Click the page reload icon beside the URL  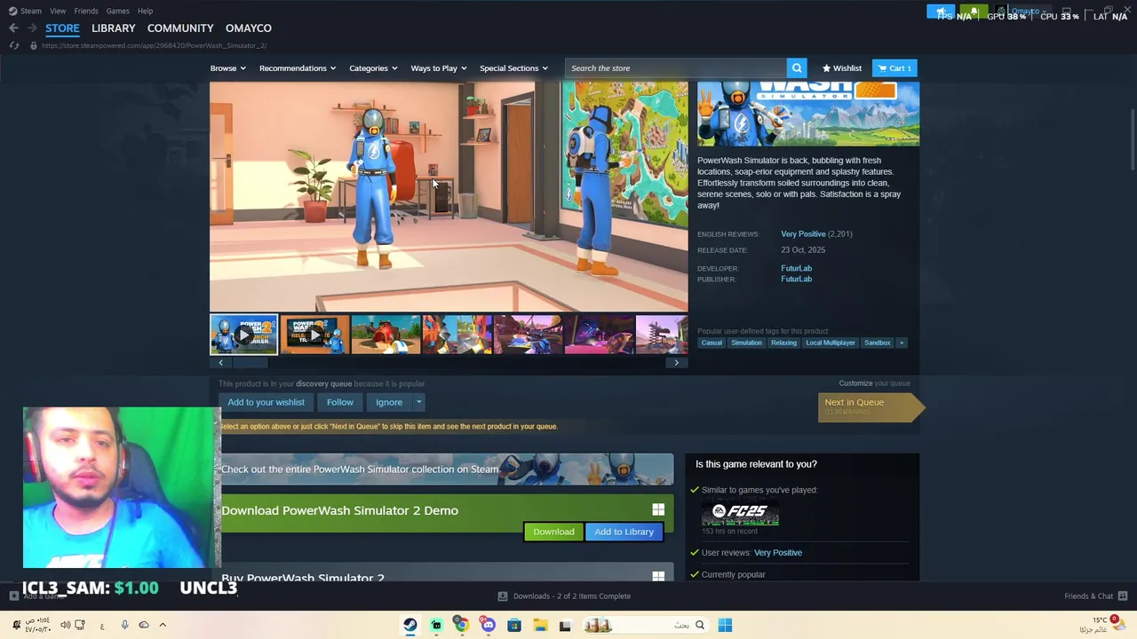(x=14, y=45)
